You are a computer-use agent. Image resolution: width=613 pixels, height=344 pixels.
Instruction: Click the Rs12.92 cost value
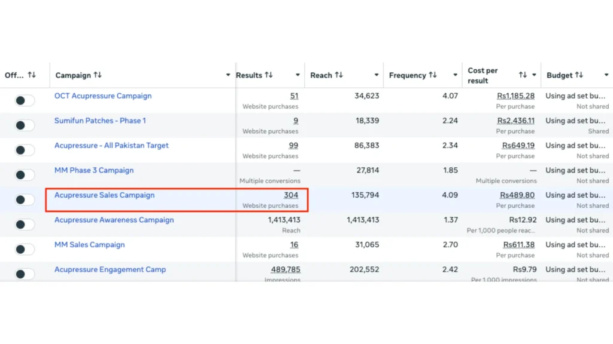(x=523, y=220)
